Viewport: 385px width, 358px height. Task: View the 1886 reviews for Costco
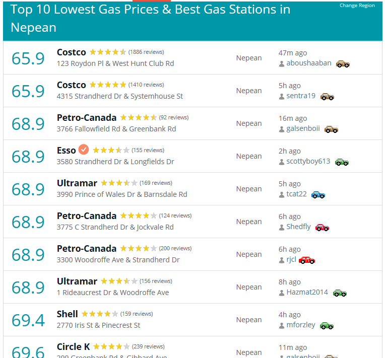pyautogui.click(x=146, y=52)
